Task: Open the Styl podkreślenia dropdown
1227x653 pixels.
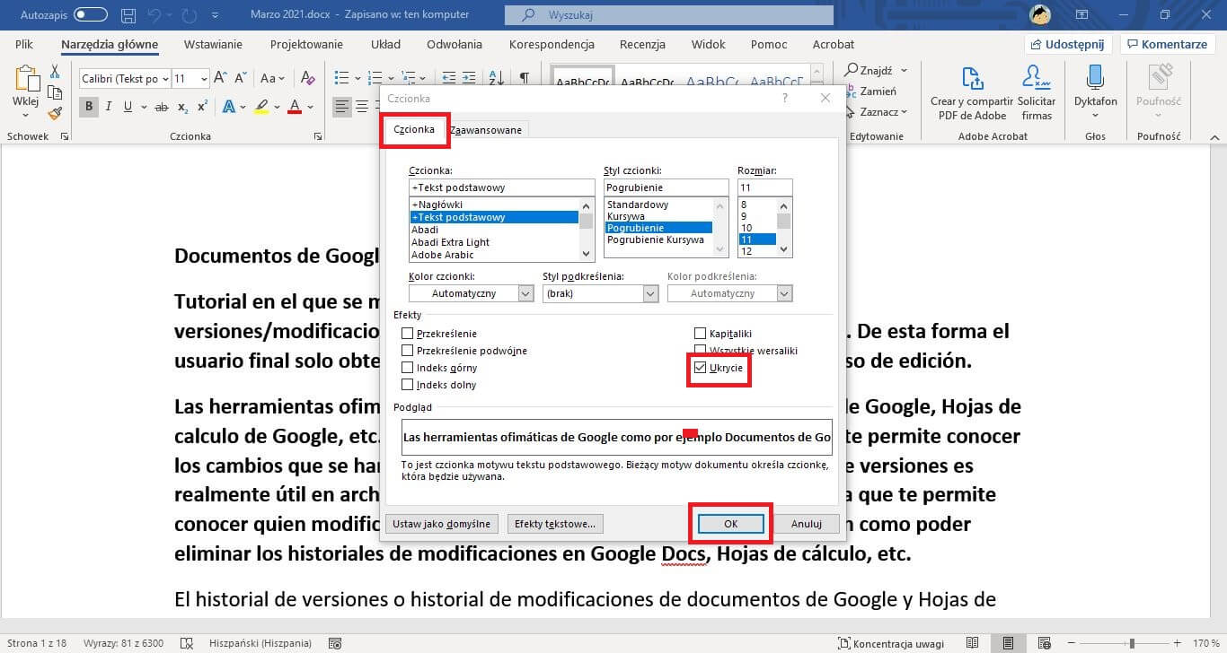Action: [650, 293]
